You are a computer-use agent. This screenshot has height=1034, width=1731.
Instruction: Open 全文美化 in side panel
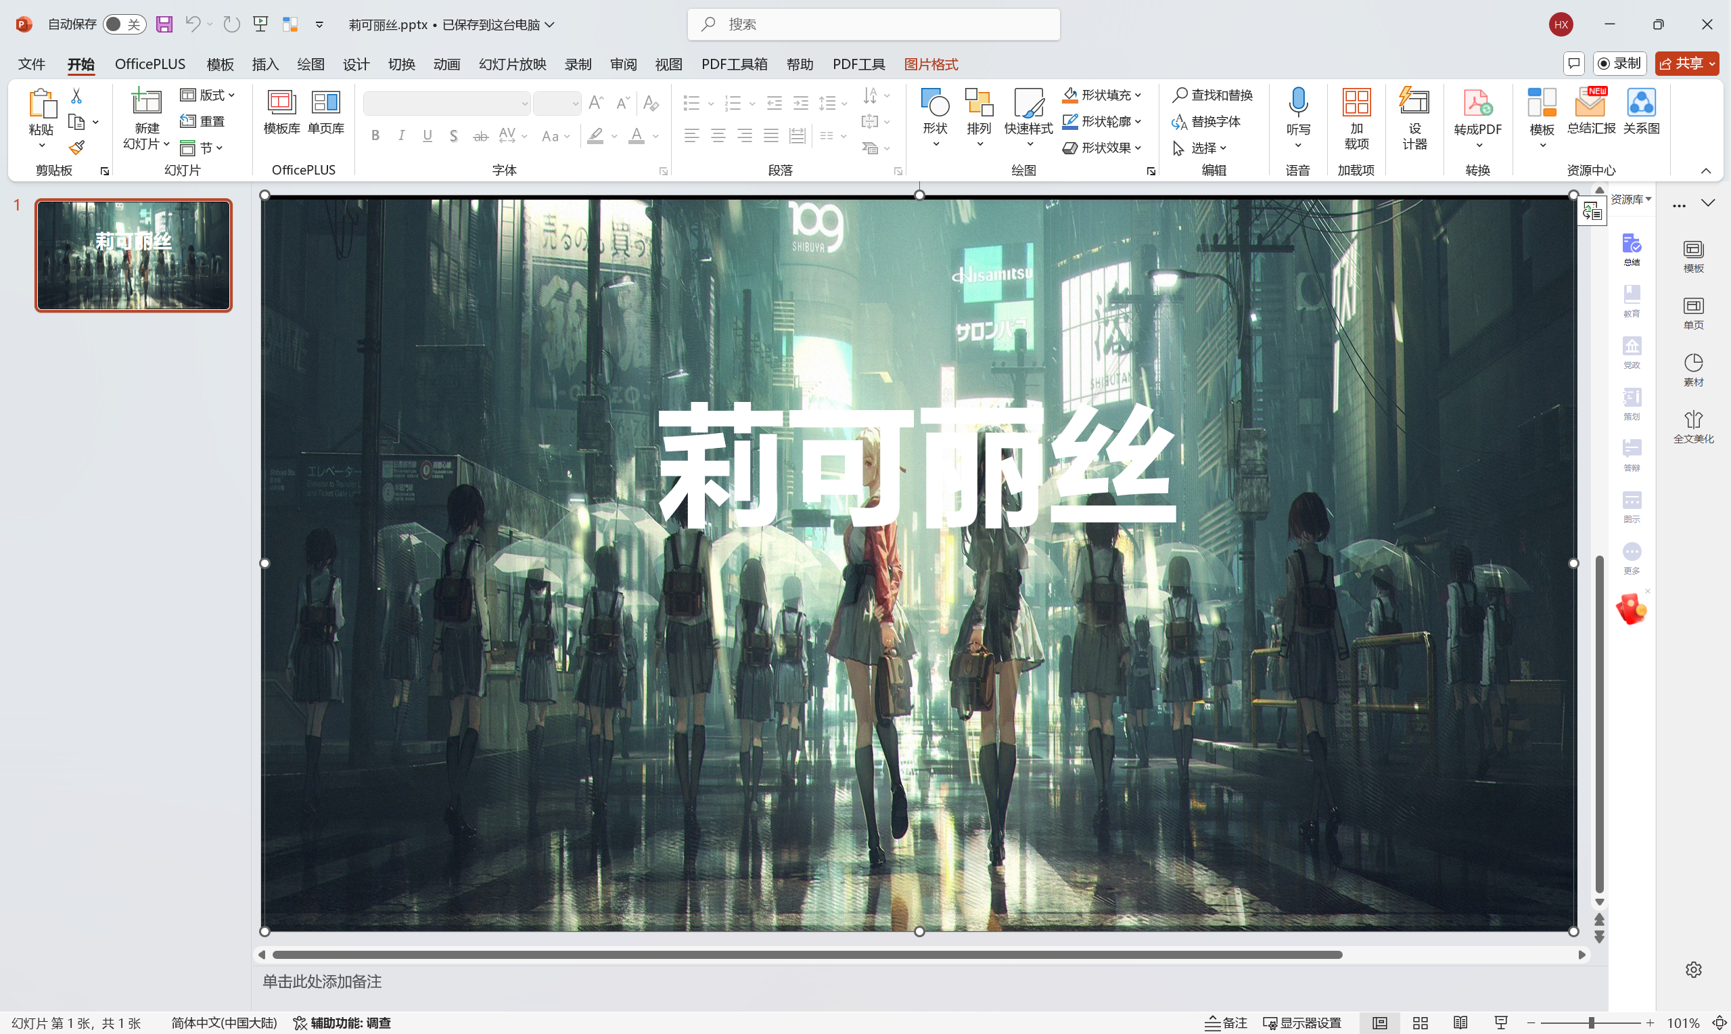[x=1693, y=426]
